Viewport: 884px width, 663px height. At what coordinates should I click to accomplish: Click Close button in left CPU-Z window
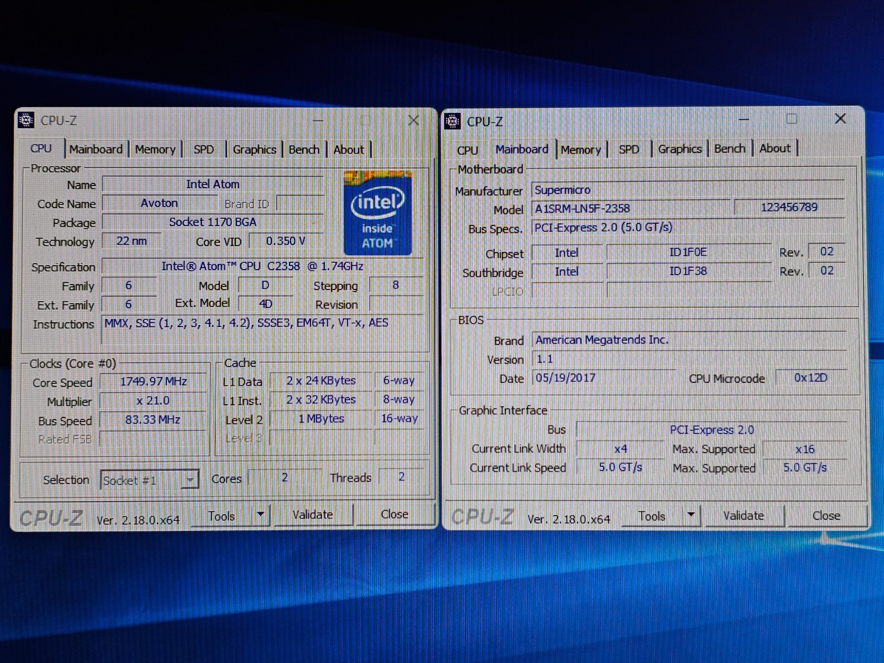pyautogui.click(x=394, y=514)
